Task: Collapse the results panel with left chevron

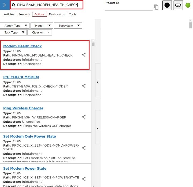Action: (x=98, y=82)
